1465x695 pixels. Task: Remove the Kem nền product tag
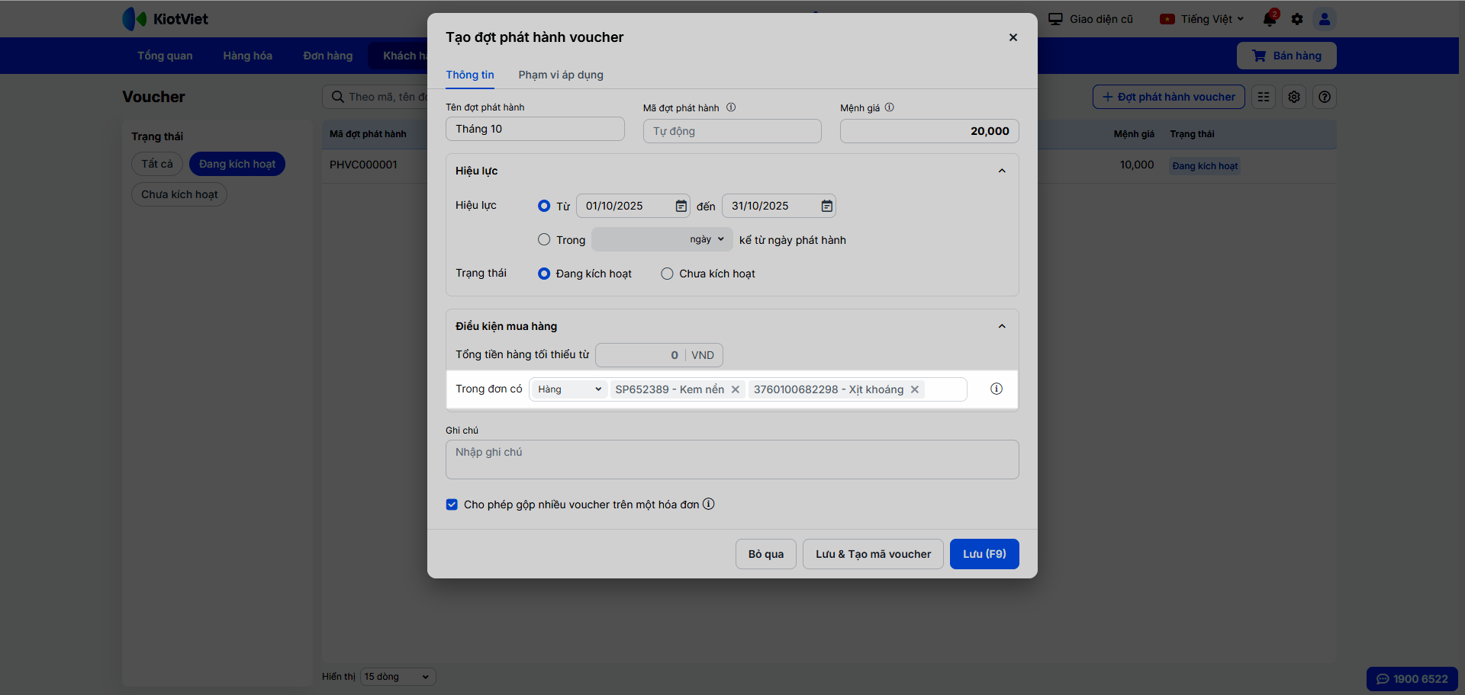(736, 389)
